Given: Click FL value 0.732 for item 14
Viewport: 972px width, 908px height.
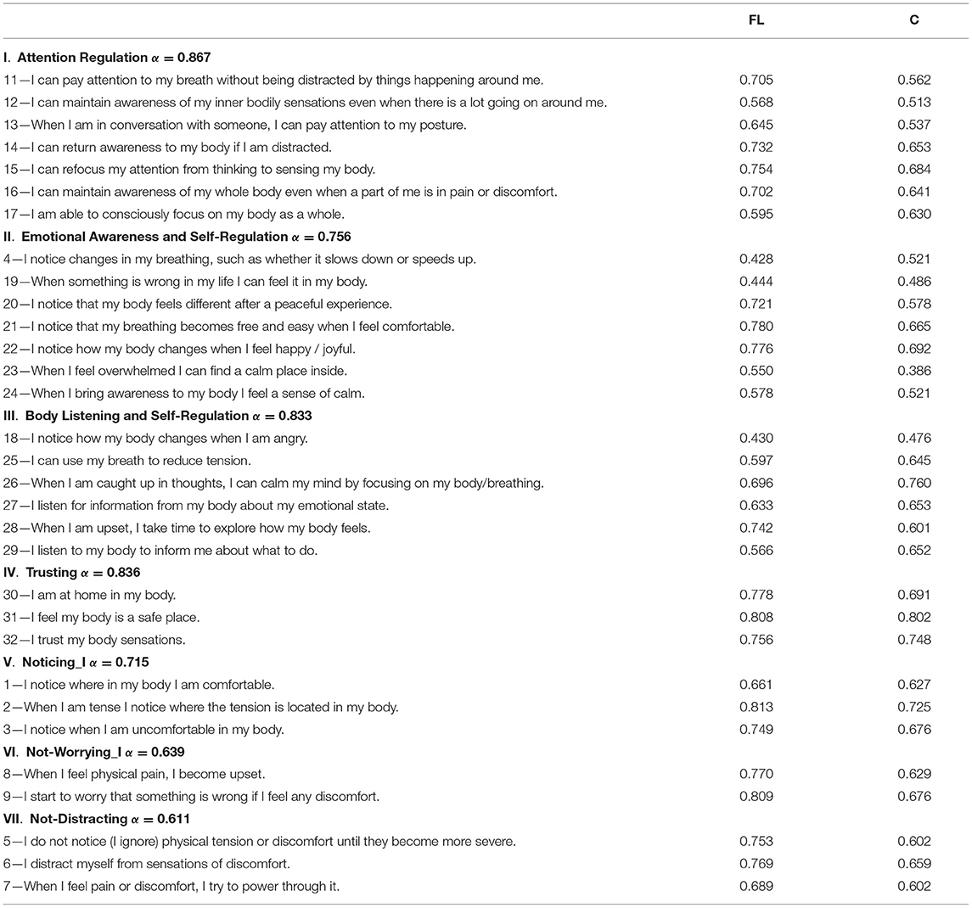Looking at the screenshot, I should 756,147.
